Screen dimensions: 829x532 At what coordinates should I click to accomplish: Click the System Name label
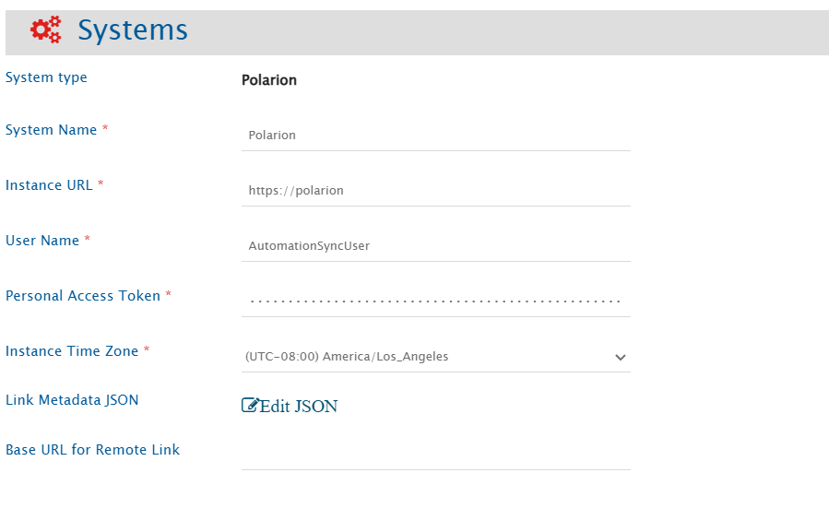(x=52, y=130)
